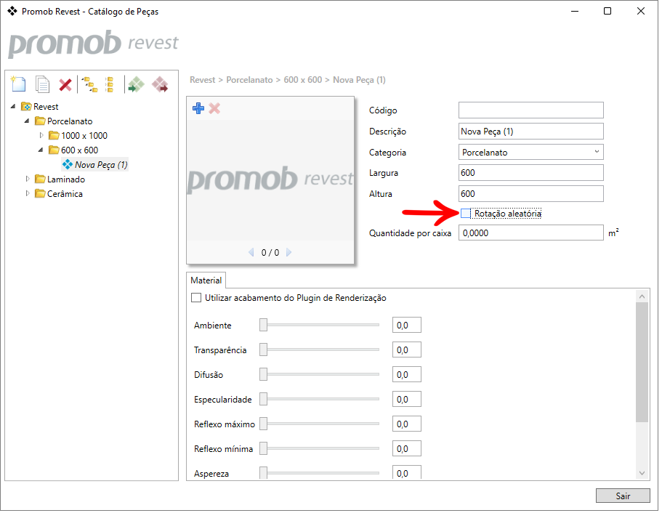This screenshot has width=662, height=513.
Task: Click the collapse all tree icon
Action: [x=110, y=84]
